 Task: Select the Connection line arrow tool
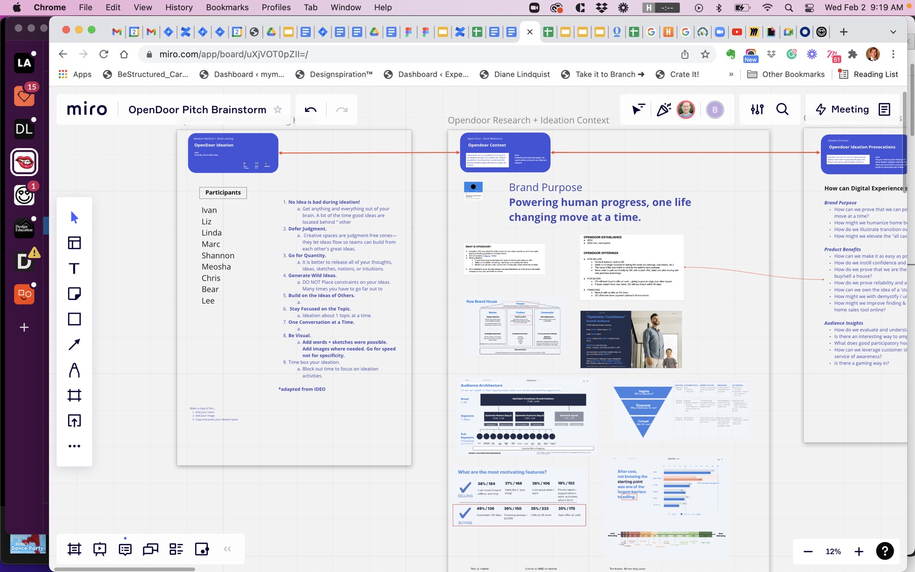point(74,345)
